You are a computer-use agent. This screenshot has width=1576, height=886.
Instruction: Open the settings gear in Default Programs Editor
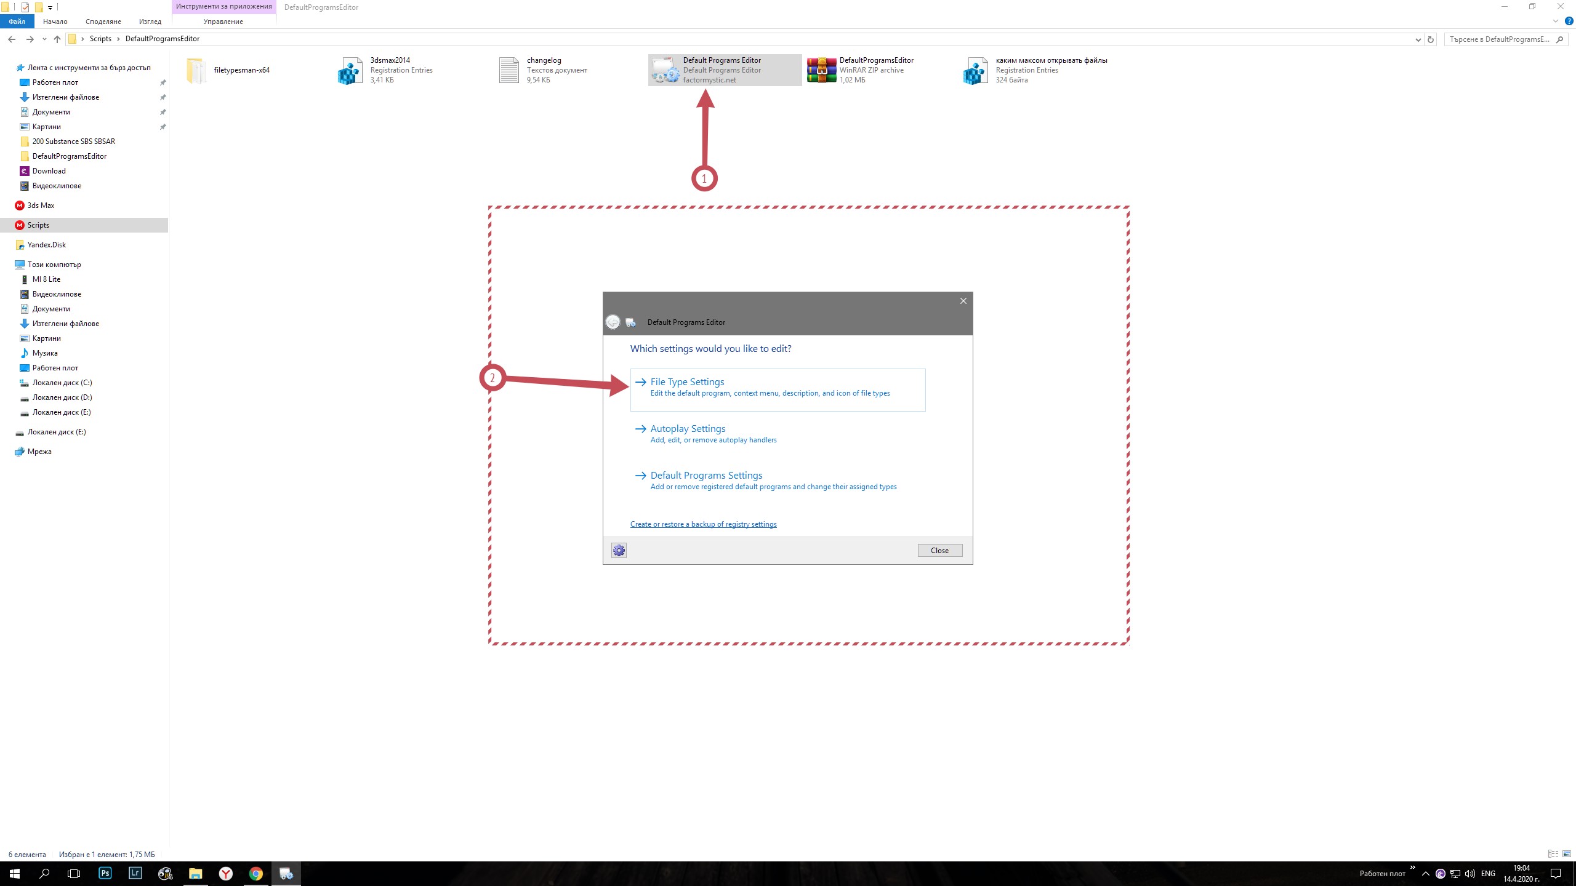pos(619,551)
